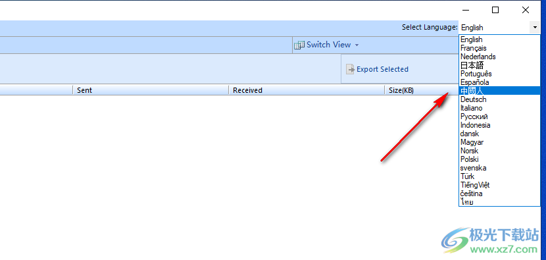This screenshot has height=260, width=546.
Task: Click the Switch View button label
Action: click(328, 45)
